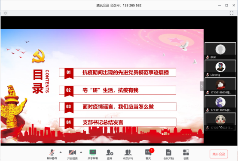Show more participants with down chevron
Screen dimensions: 238x161
[220, 127]
